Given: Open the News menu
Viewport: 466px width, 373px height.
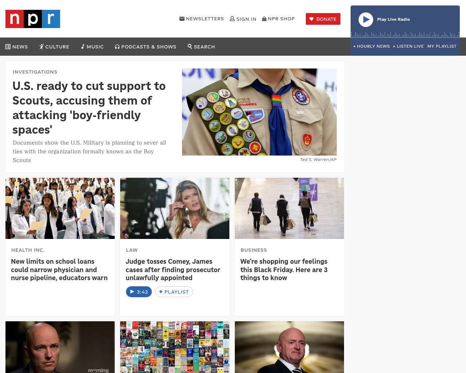Looking at the screenshot, I should (x=17, y=47).
